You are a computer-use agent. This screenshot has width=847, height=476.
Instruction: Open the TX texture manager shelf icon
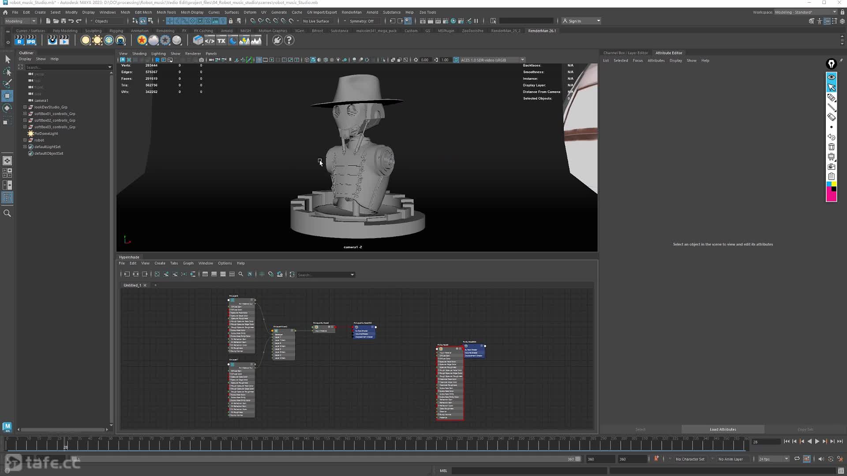tap(221, 41)
